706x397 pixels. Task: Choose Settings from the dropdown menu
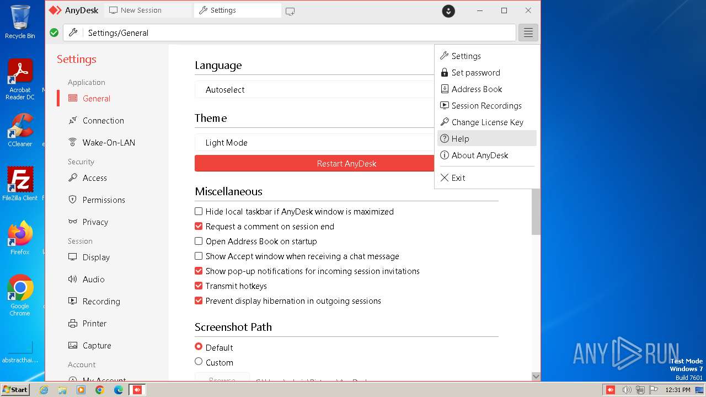pyautogui.click(x=487, y=56)
